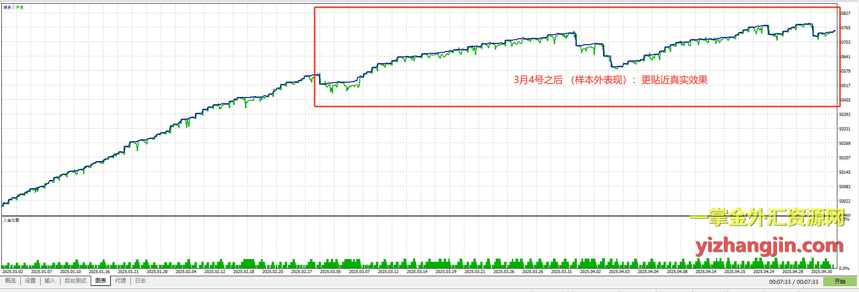Click the 50331 price axis value
The height and width of the screenshot is (292, 859).
[x=845, y=129]
